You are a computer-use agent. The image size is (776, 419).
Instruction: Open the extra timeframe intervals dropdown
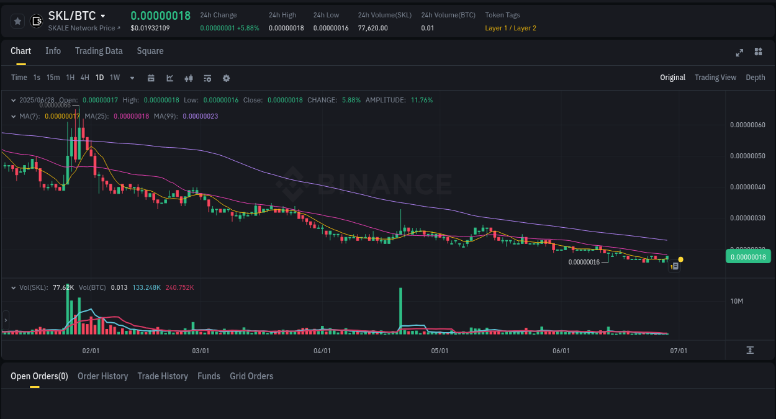pos(132,78)
